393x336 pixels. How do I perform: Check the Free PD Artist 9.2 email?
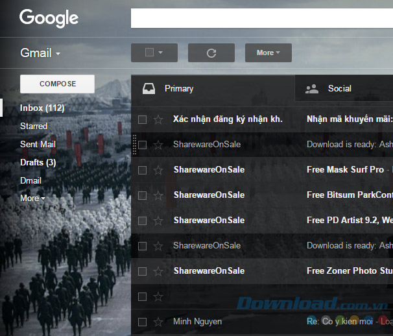[143, 221]
